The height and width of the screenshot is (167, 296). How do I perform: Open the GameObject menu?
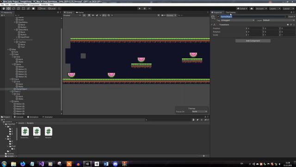[x=23, y=5]
